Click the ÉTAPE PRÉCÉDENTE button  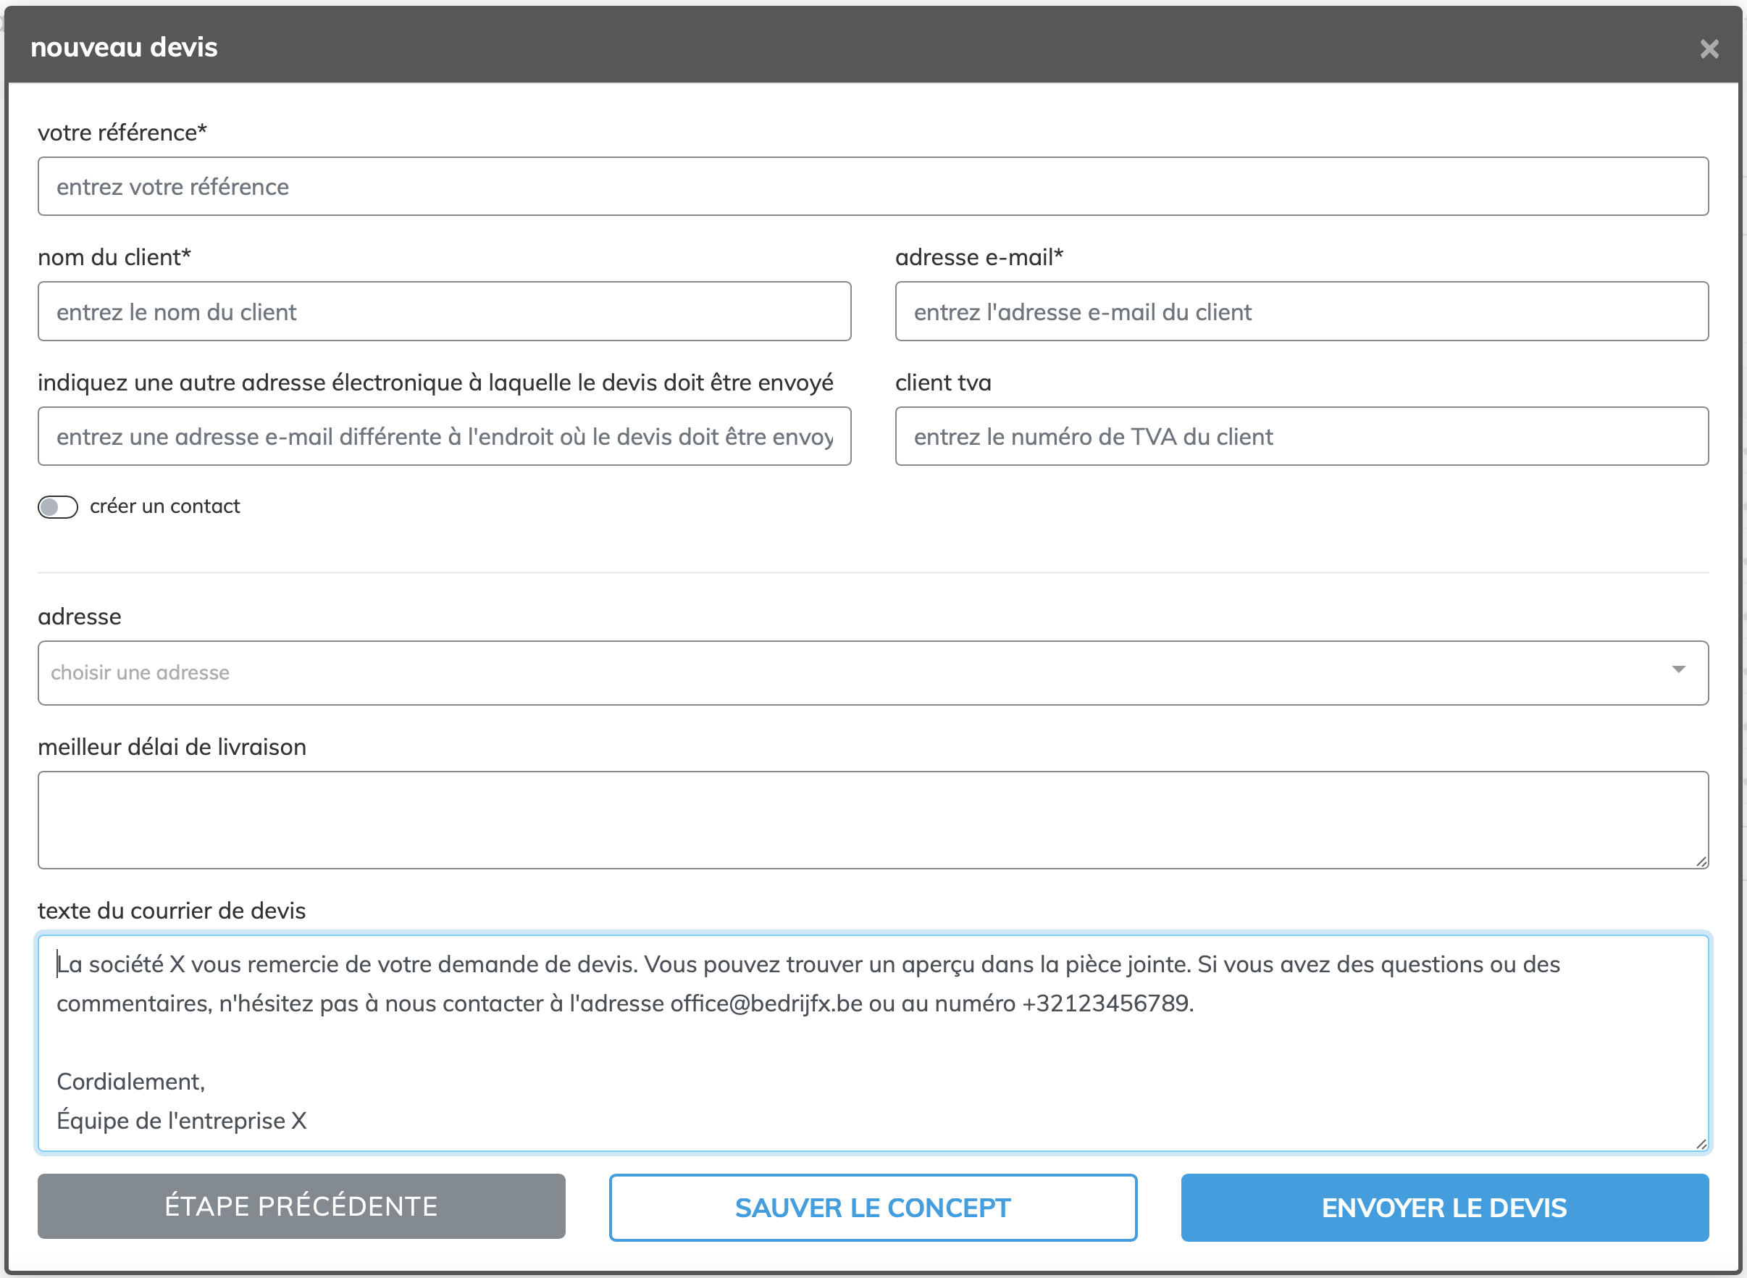(x=301, y=1206)
